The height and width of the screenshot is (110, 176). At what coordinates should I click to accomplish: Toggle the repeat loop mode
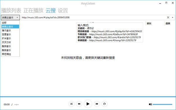coord(104,104)
